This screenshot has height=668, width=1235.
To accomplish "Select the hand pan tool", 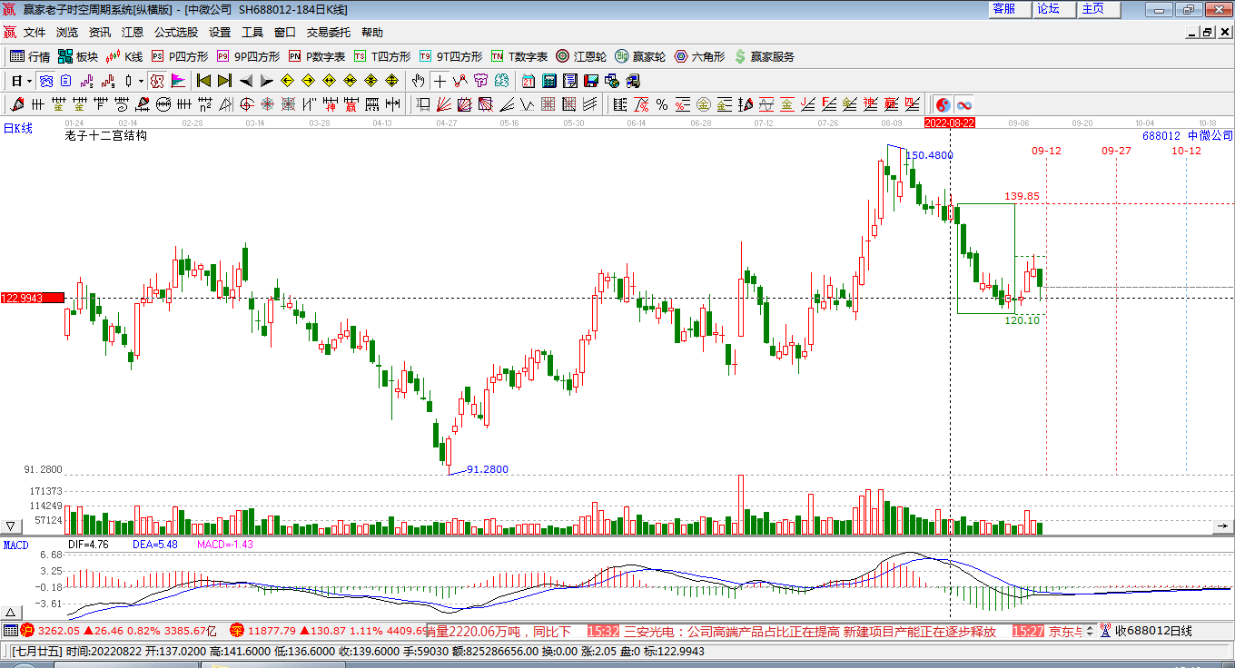I will coord(418,80).
